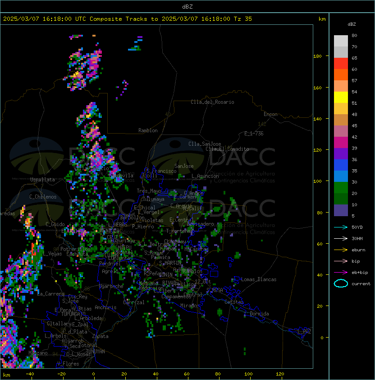Click the '-40' tick on horizontal km axis
Image resolution: width=375 pixels, height=380 pixels.
pos(30,374)
